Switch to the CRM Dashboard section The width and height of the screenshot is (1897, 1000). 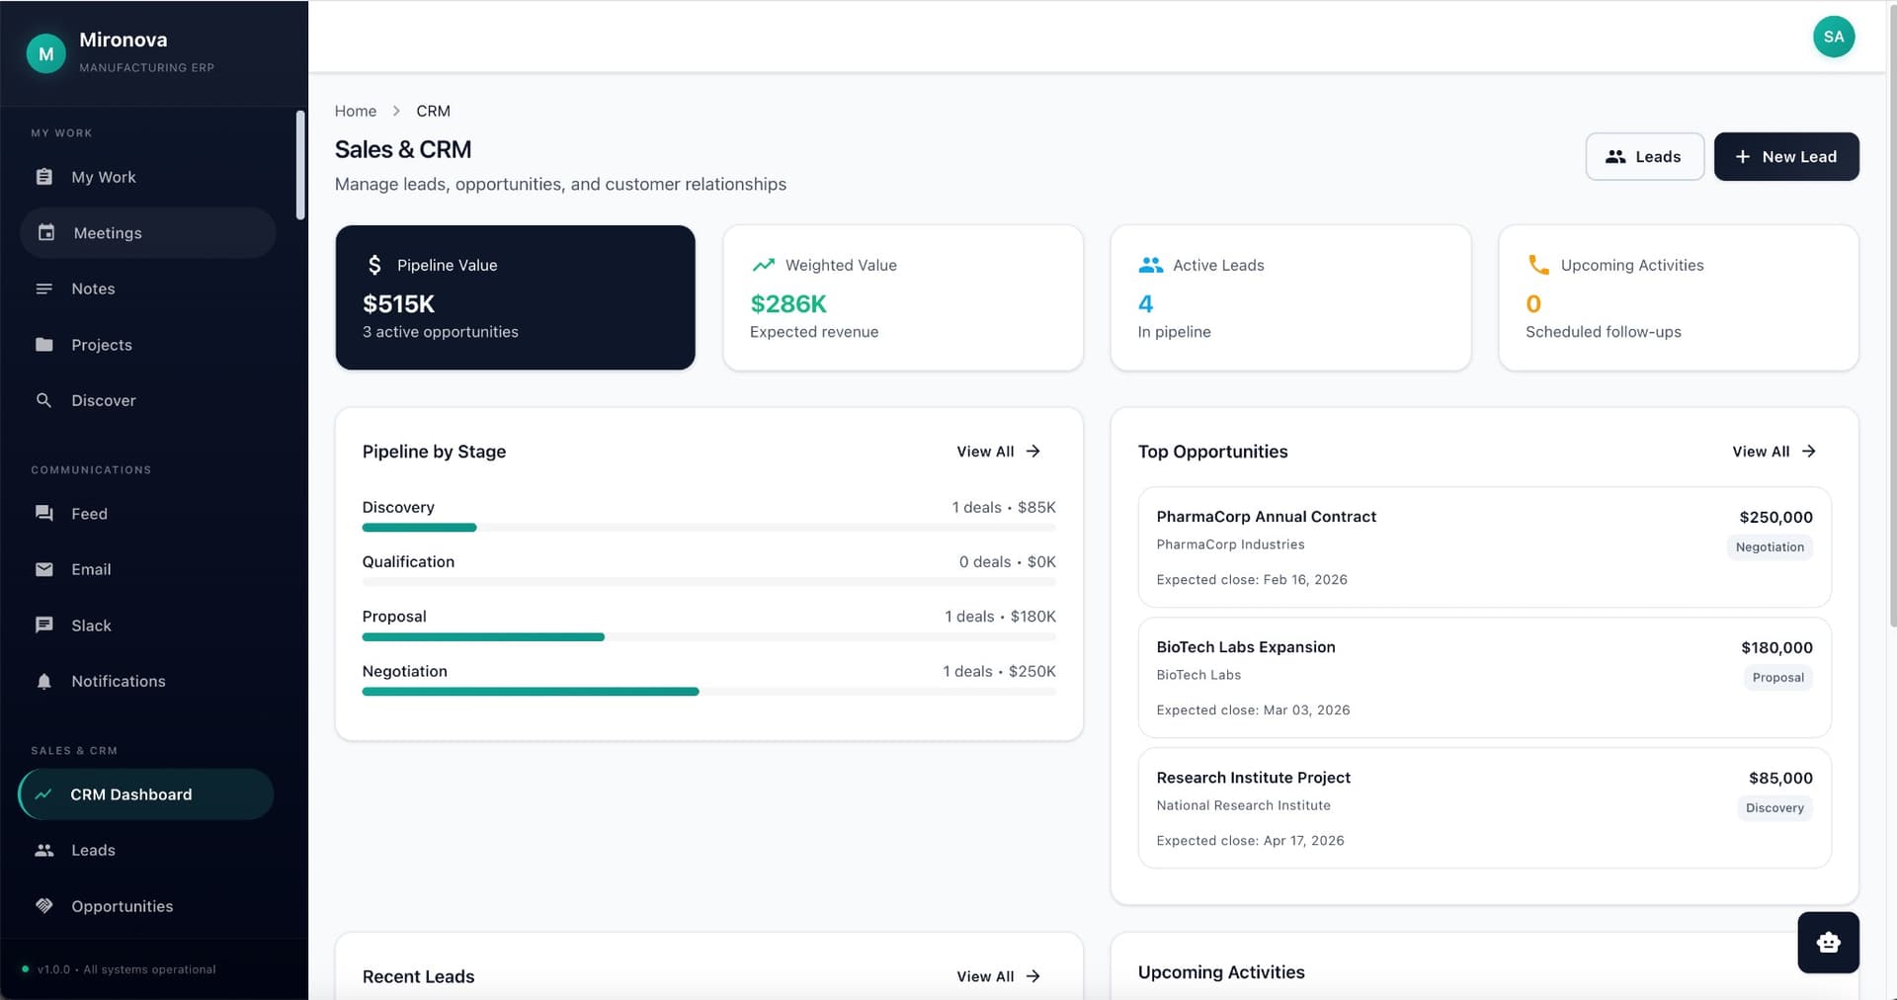pos(132,793)
